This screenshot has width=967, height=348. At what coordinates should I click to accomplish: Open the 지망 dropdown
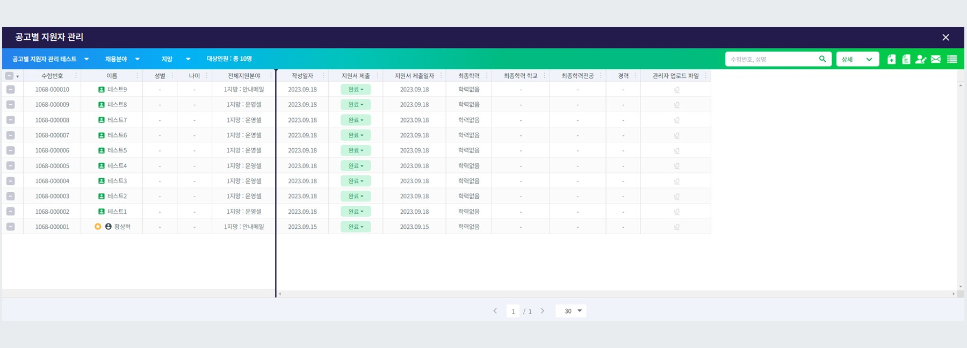[x=176, y=59]
